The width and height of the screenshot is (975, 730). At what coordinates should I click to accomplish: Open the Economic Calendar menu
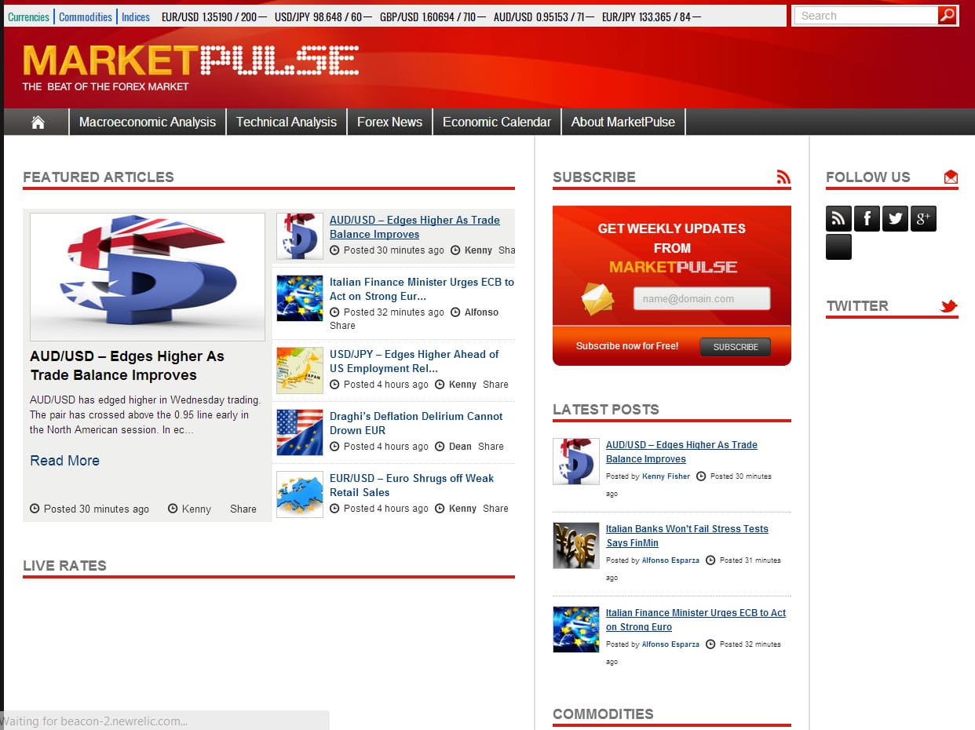coord(497,122)
